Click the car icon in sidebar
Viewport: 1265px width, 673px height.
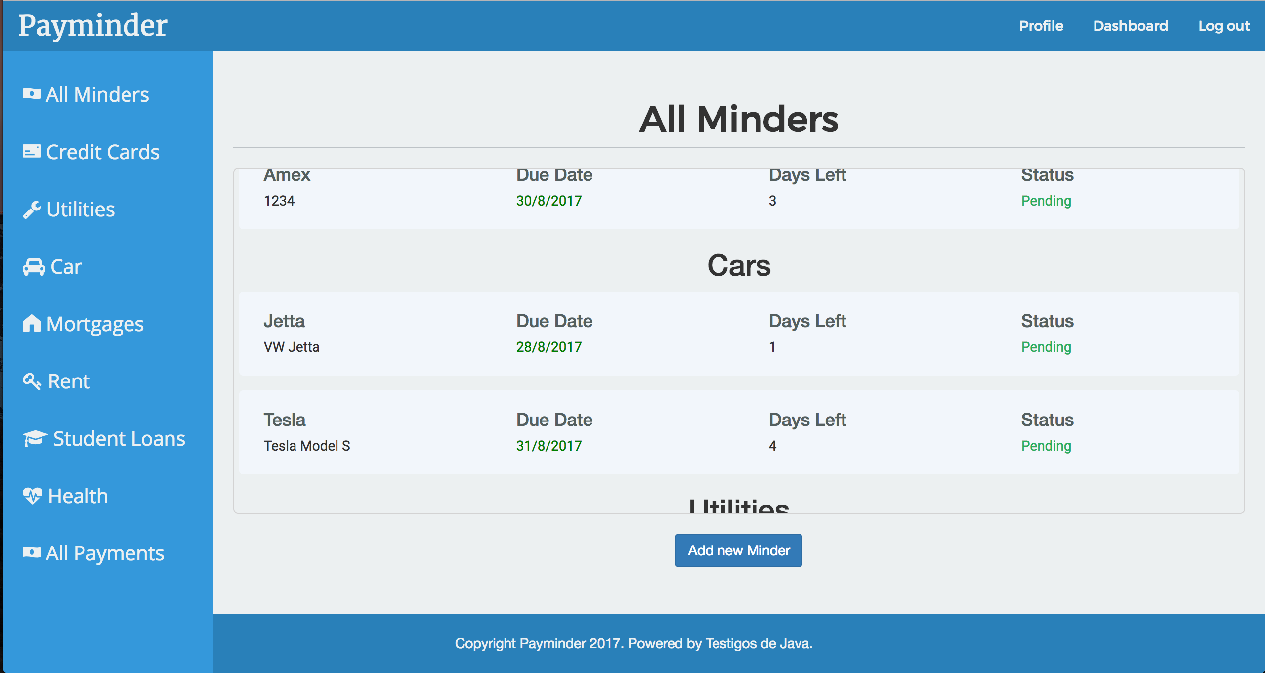pyautogui.click(x=34, y=267)
